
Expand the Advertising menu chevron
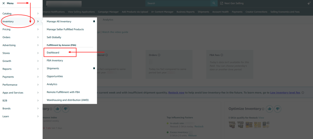pos(38,45)
